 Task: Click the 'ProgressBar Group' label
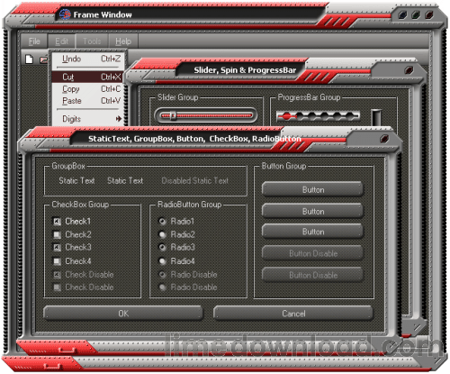(309, 97)
